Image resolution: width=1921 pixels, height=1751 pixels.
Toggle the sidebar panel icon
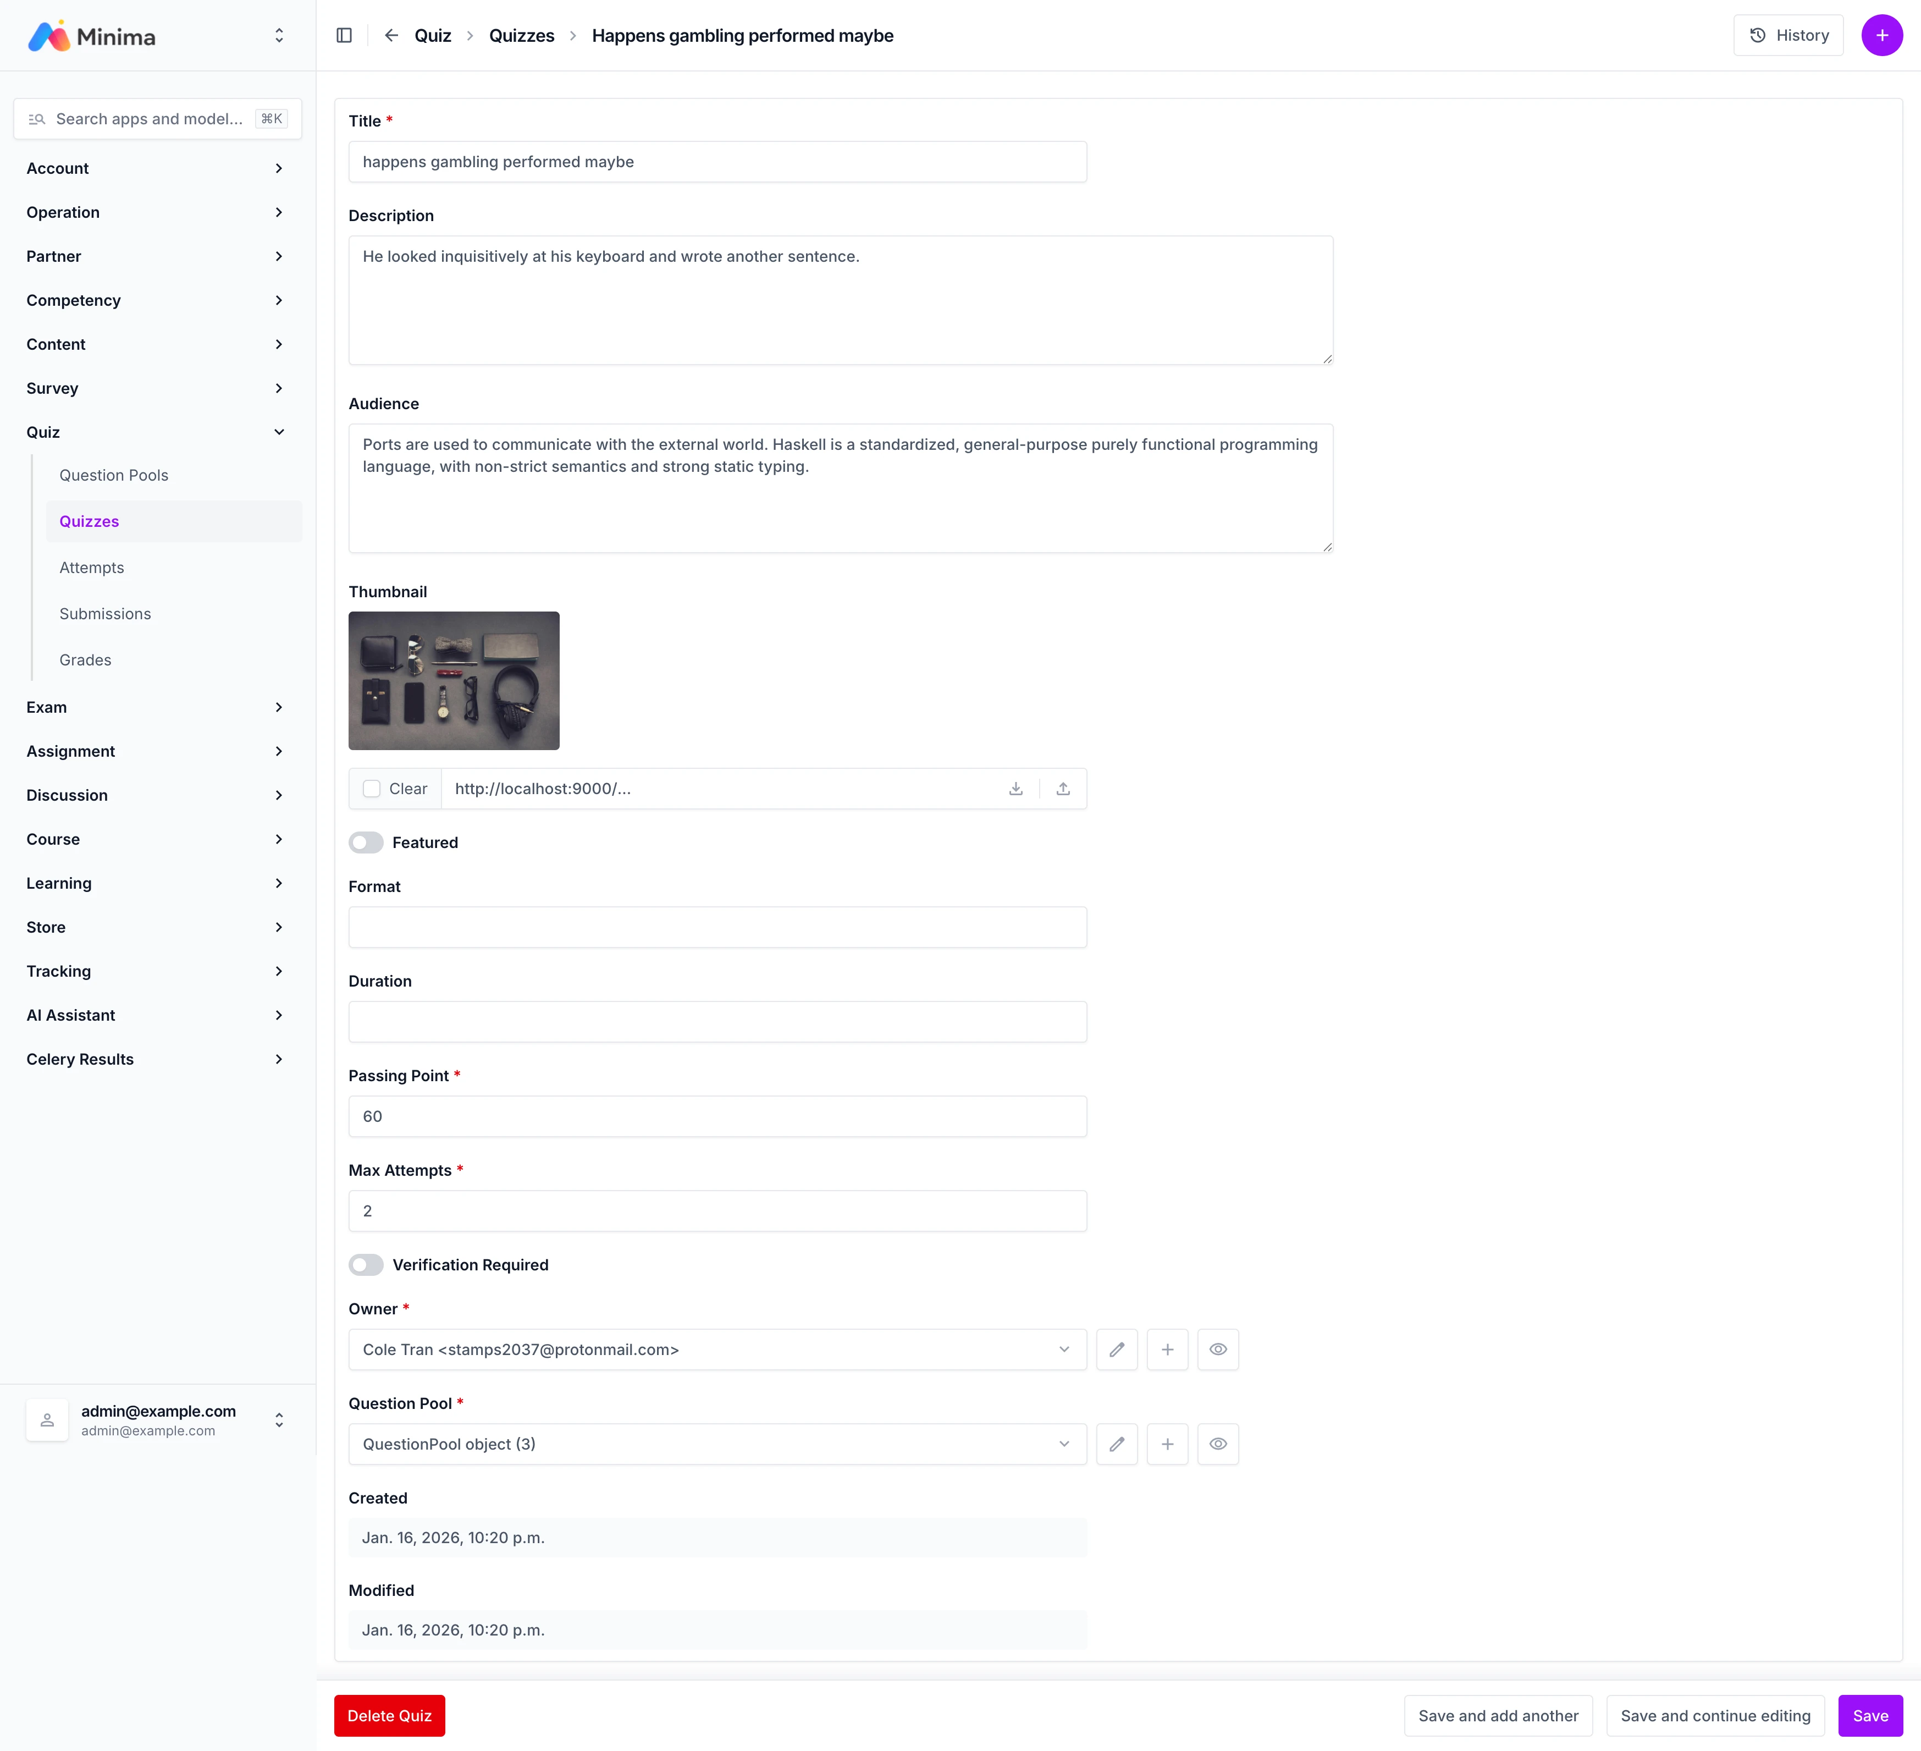[344, 35]
